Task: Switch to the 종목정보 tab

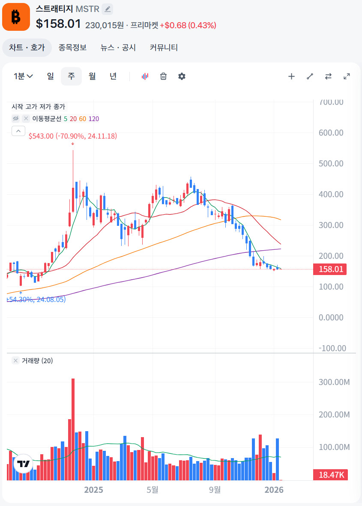Action: click(x=72, y=48)
